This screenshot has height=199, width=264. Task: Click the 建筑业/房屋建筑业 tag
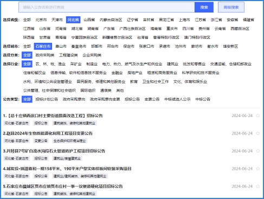tap(67, 158)
